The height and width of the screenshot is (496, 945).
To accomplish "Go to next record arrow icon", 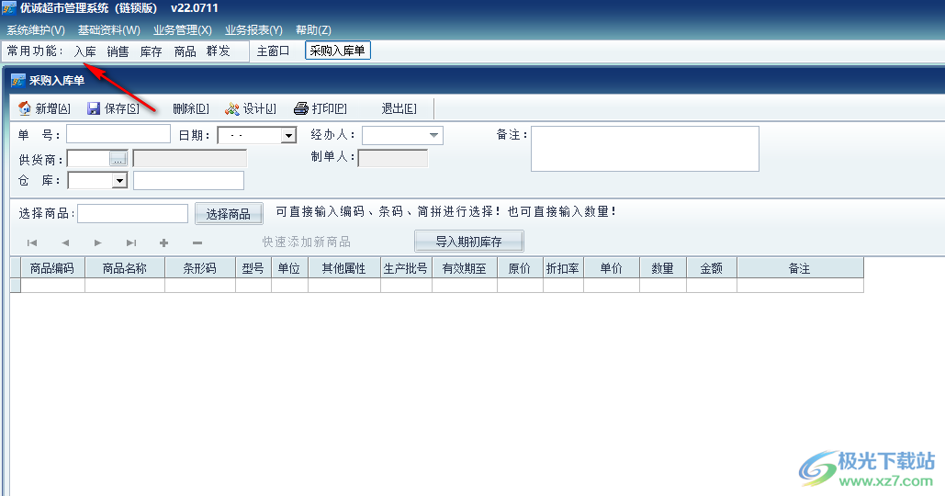I will click(97, 242).
